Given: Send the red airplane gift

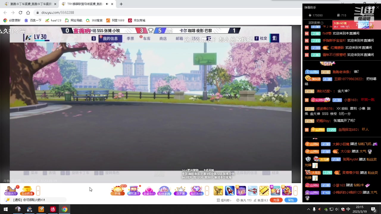Looking at the screenshot, I should coord(252,191).
